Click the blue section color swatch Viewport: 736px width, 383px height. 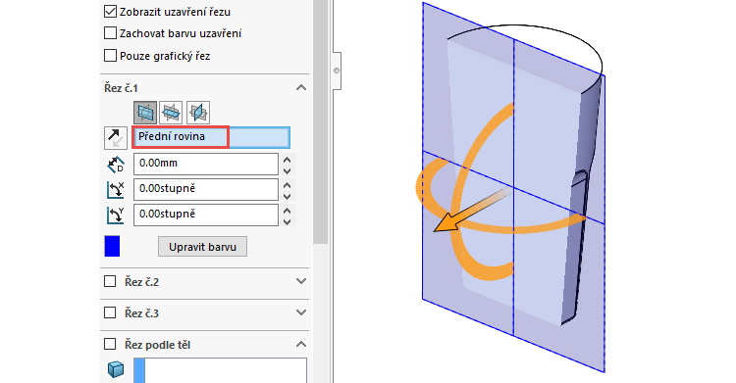tap(112, 246)
